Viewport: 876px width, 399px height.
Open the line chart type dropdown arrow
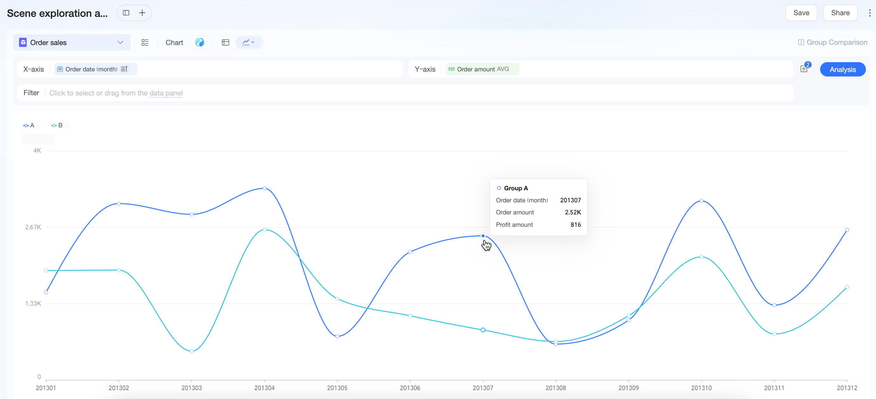(253, 43)
